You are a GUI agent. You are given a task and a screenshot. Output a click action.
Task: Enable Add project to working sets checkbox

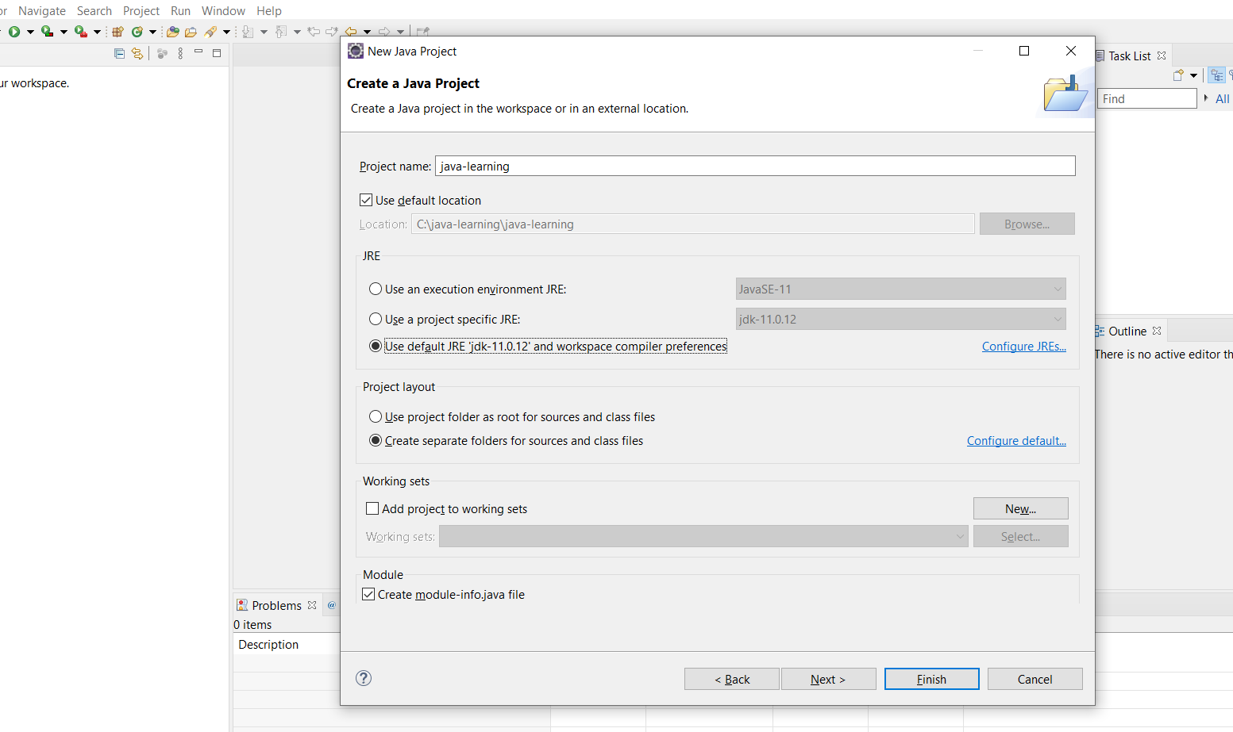(372, 508)
